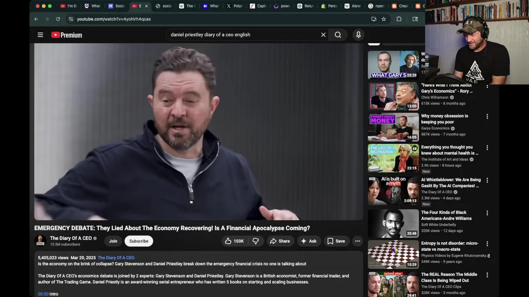The width and height of the screenshot is (529, 297).
Task: Open the 13:00 Rory Sutherland video thumbnail
Action: pyautogui.click(x=393, y=96)
